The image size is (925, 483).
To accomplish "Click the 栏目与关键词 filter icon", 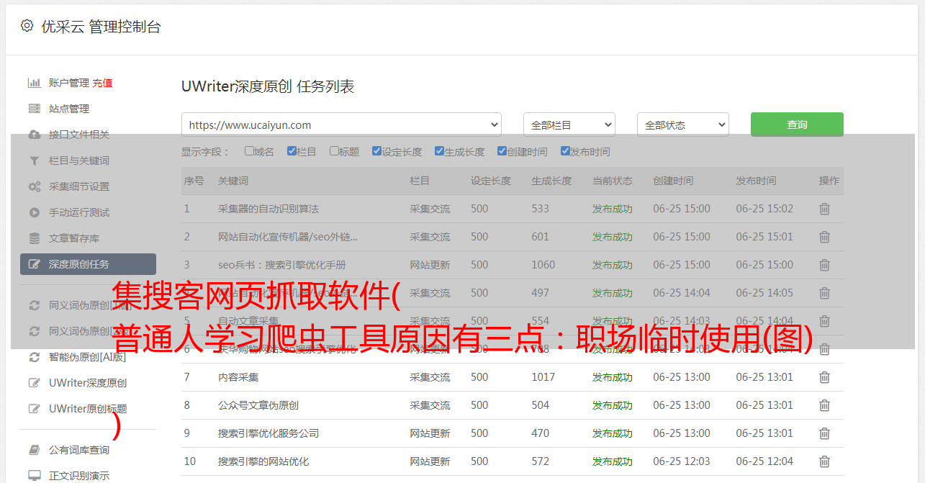I will [x=34, y=161].
